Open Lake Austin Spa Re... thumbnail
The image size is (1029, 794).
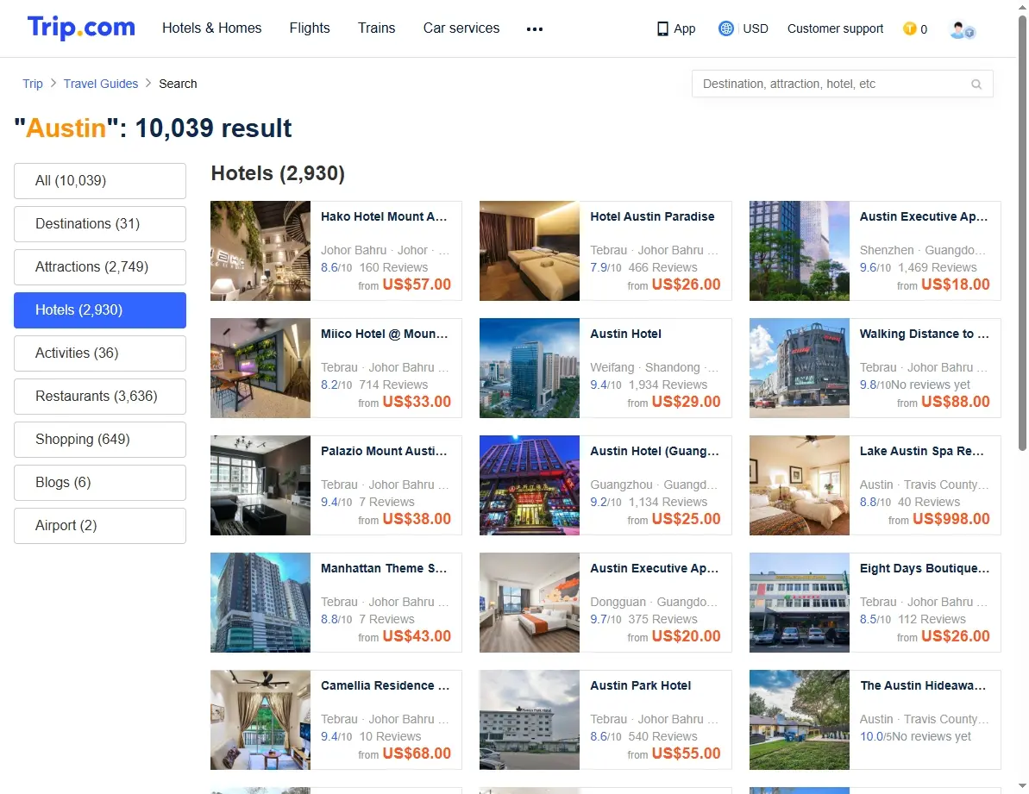(x=800, y=486)
